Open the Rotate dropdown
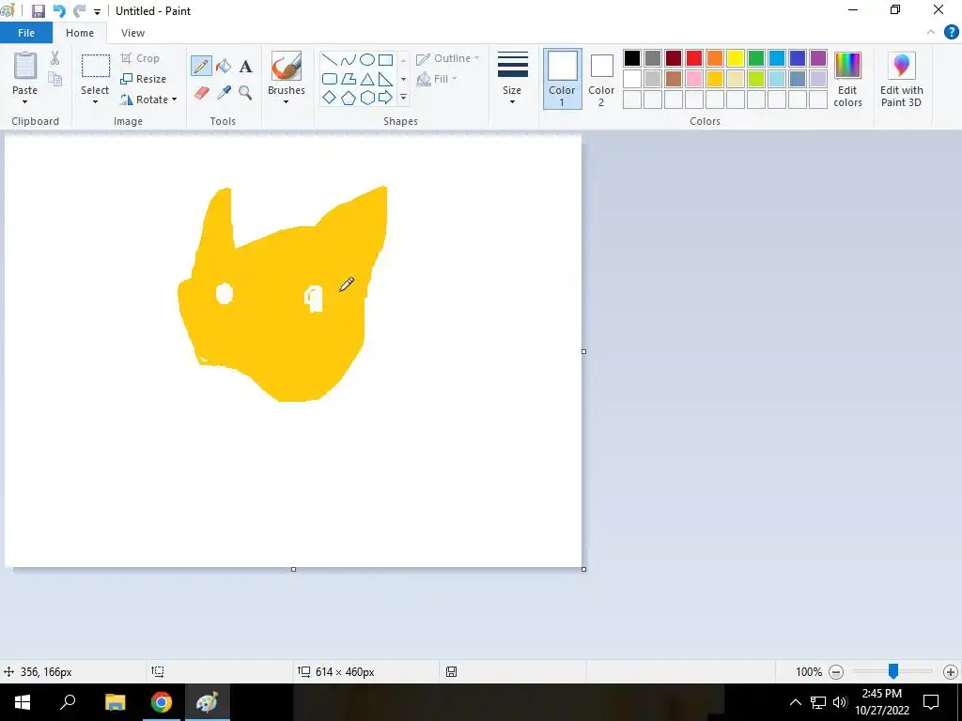Image resolution: width=962 pixels, height=721 pixels. (x=148, y=100)
